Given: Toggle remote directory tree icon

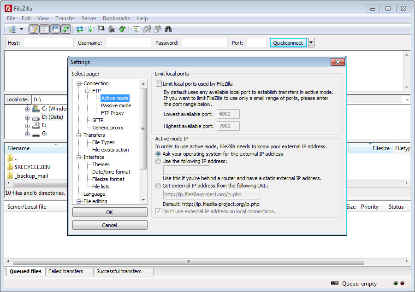Looking at the screenshot, I should [55, 29].
